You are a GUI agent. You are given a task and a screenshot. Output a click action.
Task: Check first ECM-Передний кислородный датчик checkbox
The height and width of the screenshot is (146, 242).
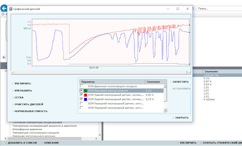[x=81, y=103]
